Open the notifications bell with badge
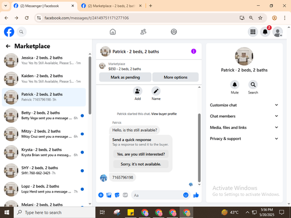The image size is (291, 218). tap(265, 32)
